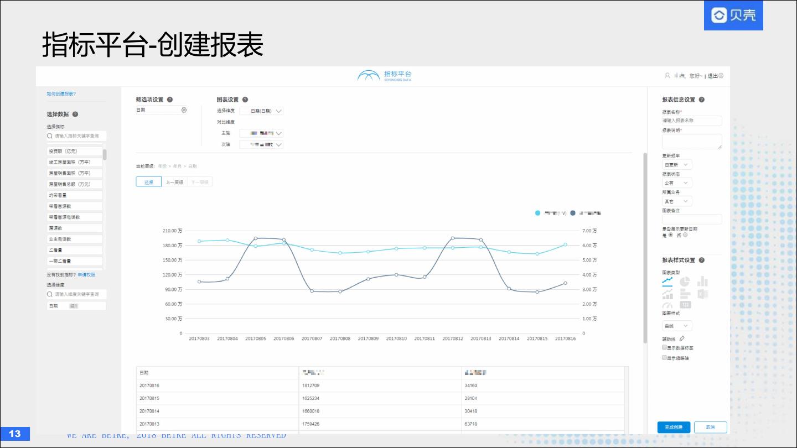Viewport: 797px width, 448px height.
Task: Click the 上一层级 drill tab
Action: (174, 182)
